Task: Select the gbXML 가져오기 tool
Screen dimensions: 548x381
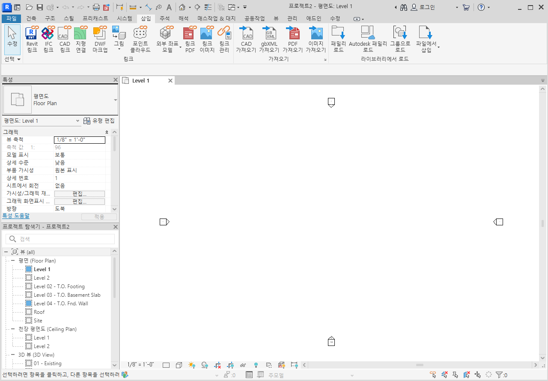Action: coord(269,39)
